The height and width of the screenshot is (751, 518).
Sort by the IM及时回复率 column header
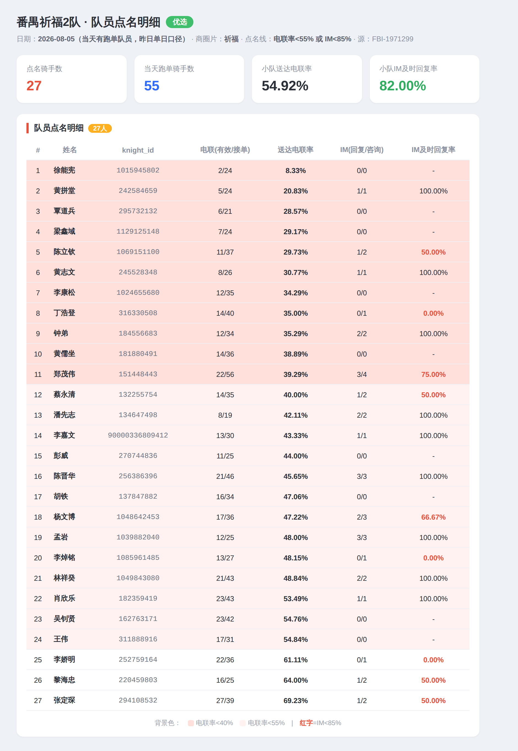pyautogui.click(x=433, y=150)
